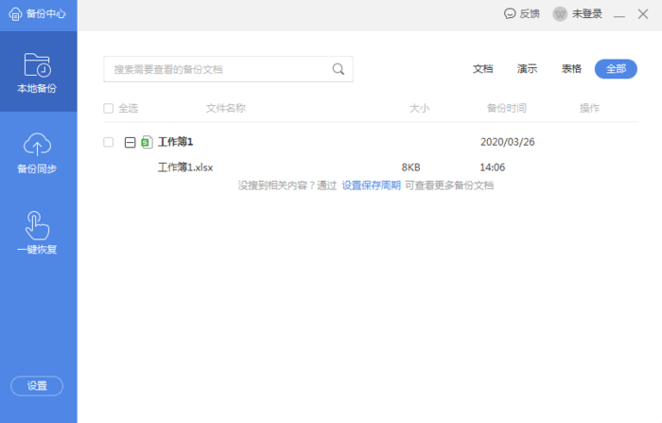Close the backup center window
The height and width of the screenshot is (423, 662).
click(x=643, y=14)
